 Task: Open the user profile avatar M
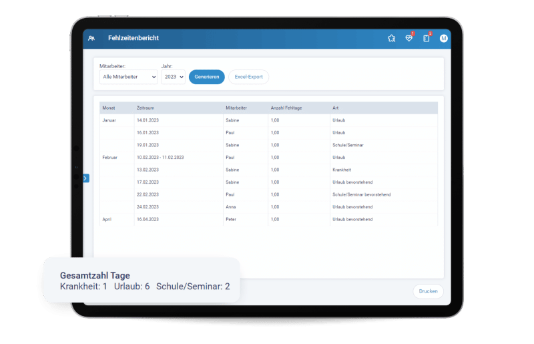[444, 39]
